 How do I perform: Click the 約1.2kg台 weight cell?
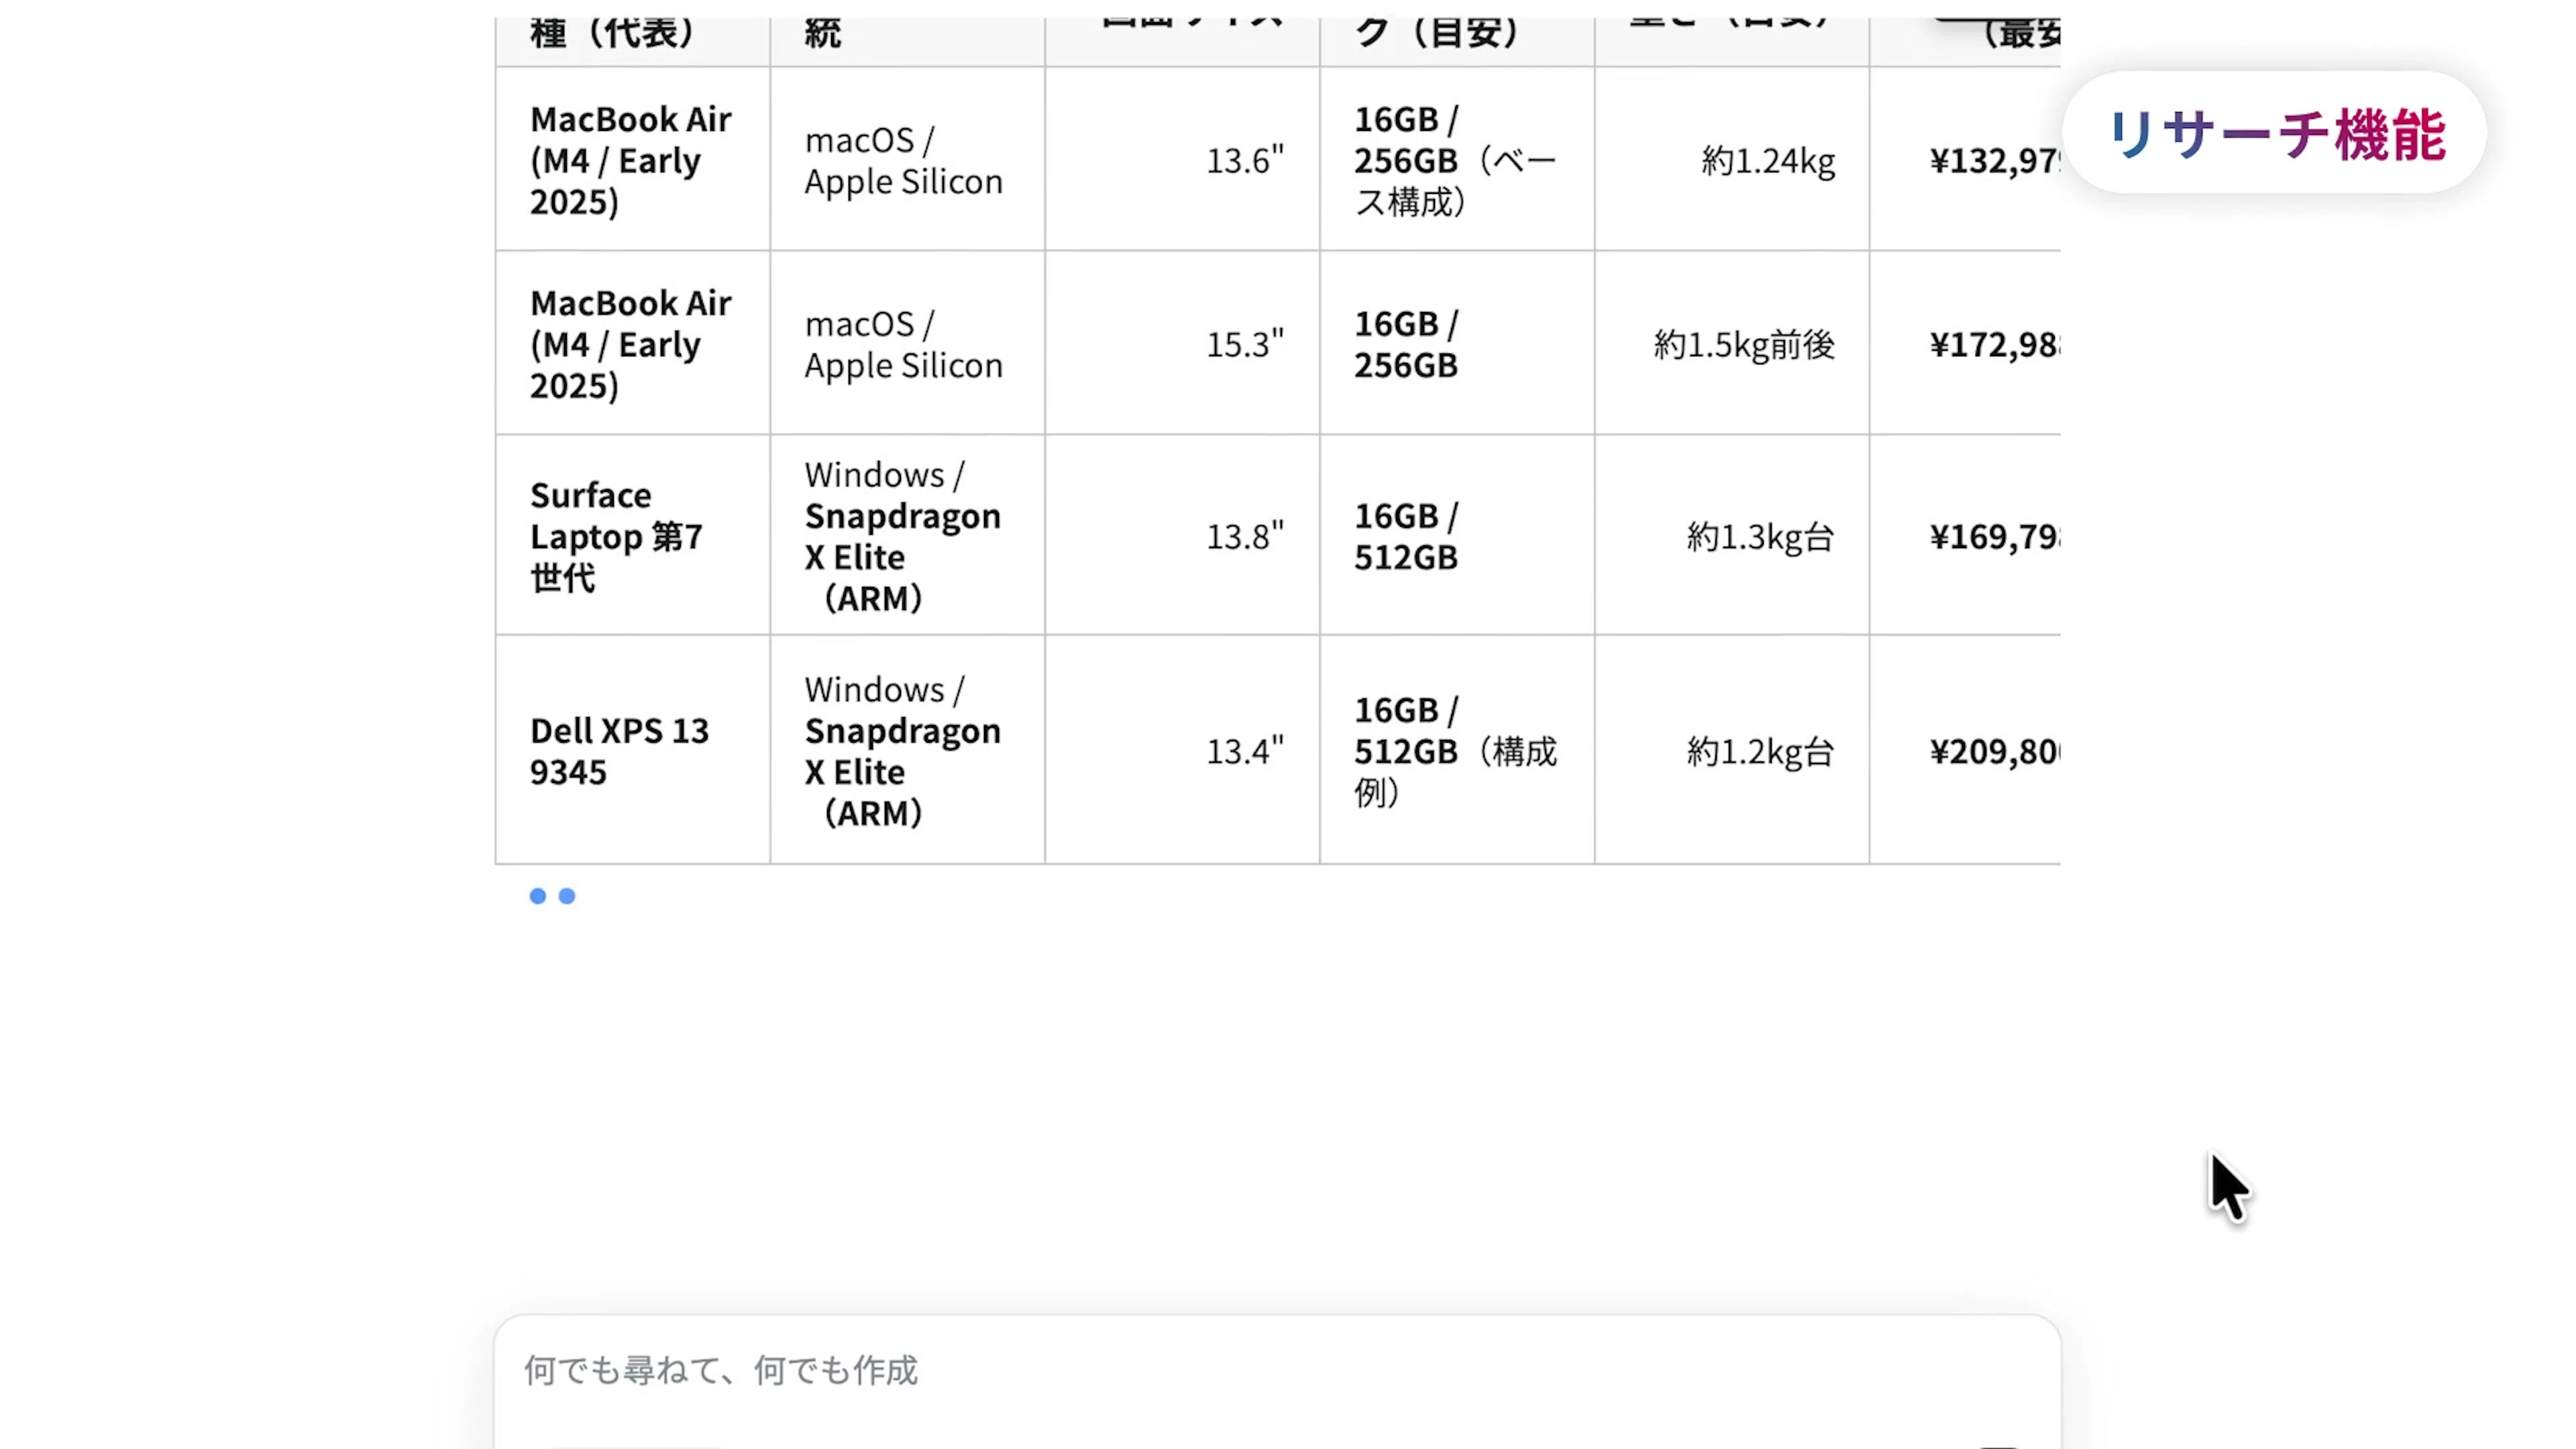pyautogui.click(x=1760, y=751)
